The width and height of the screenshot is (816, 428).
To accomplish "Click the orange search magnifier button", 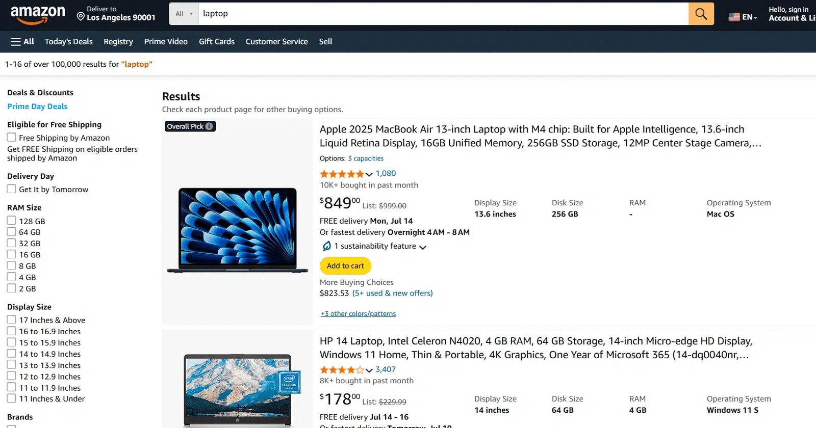I will click(x=701, y=14).
